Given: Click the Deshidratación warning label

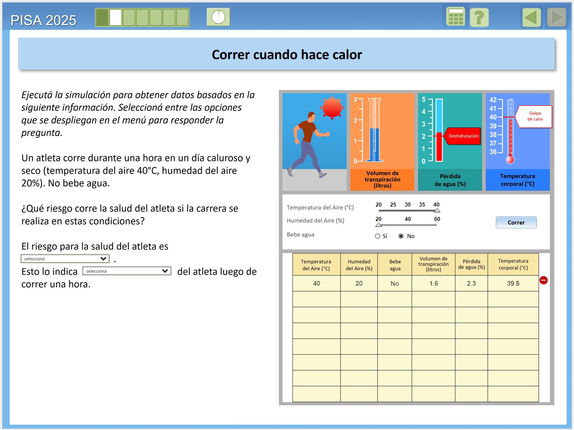Looking at the screenshot, I should 463,136.
